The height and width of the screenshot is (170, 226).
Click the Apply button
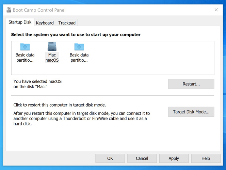coord(174,158)
